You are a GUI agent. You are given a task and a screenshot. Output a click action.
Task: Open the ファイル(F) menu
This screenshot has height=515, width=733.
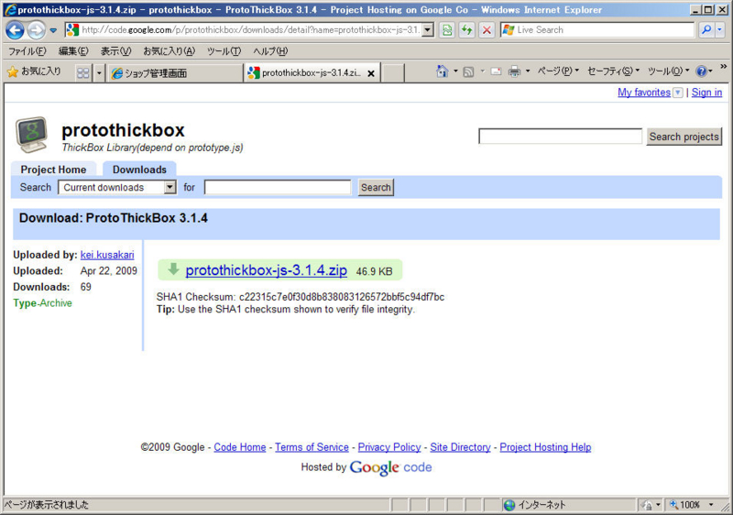click(27, 51)
